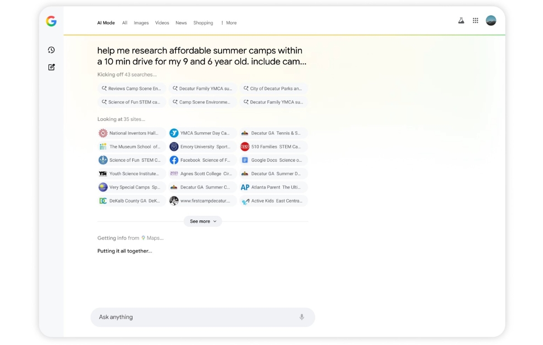Open the News tab
The width and height of the screenshot is (543, 345).
(x=181, y=23)
